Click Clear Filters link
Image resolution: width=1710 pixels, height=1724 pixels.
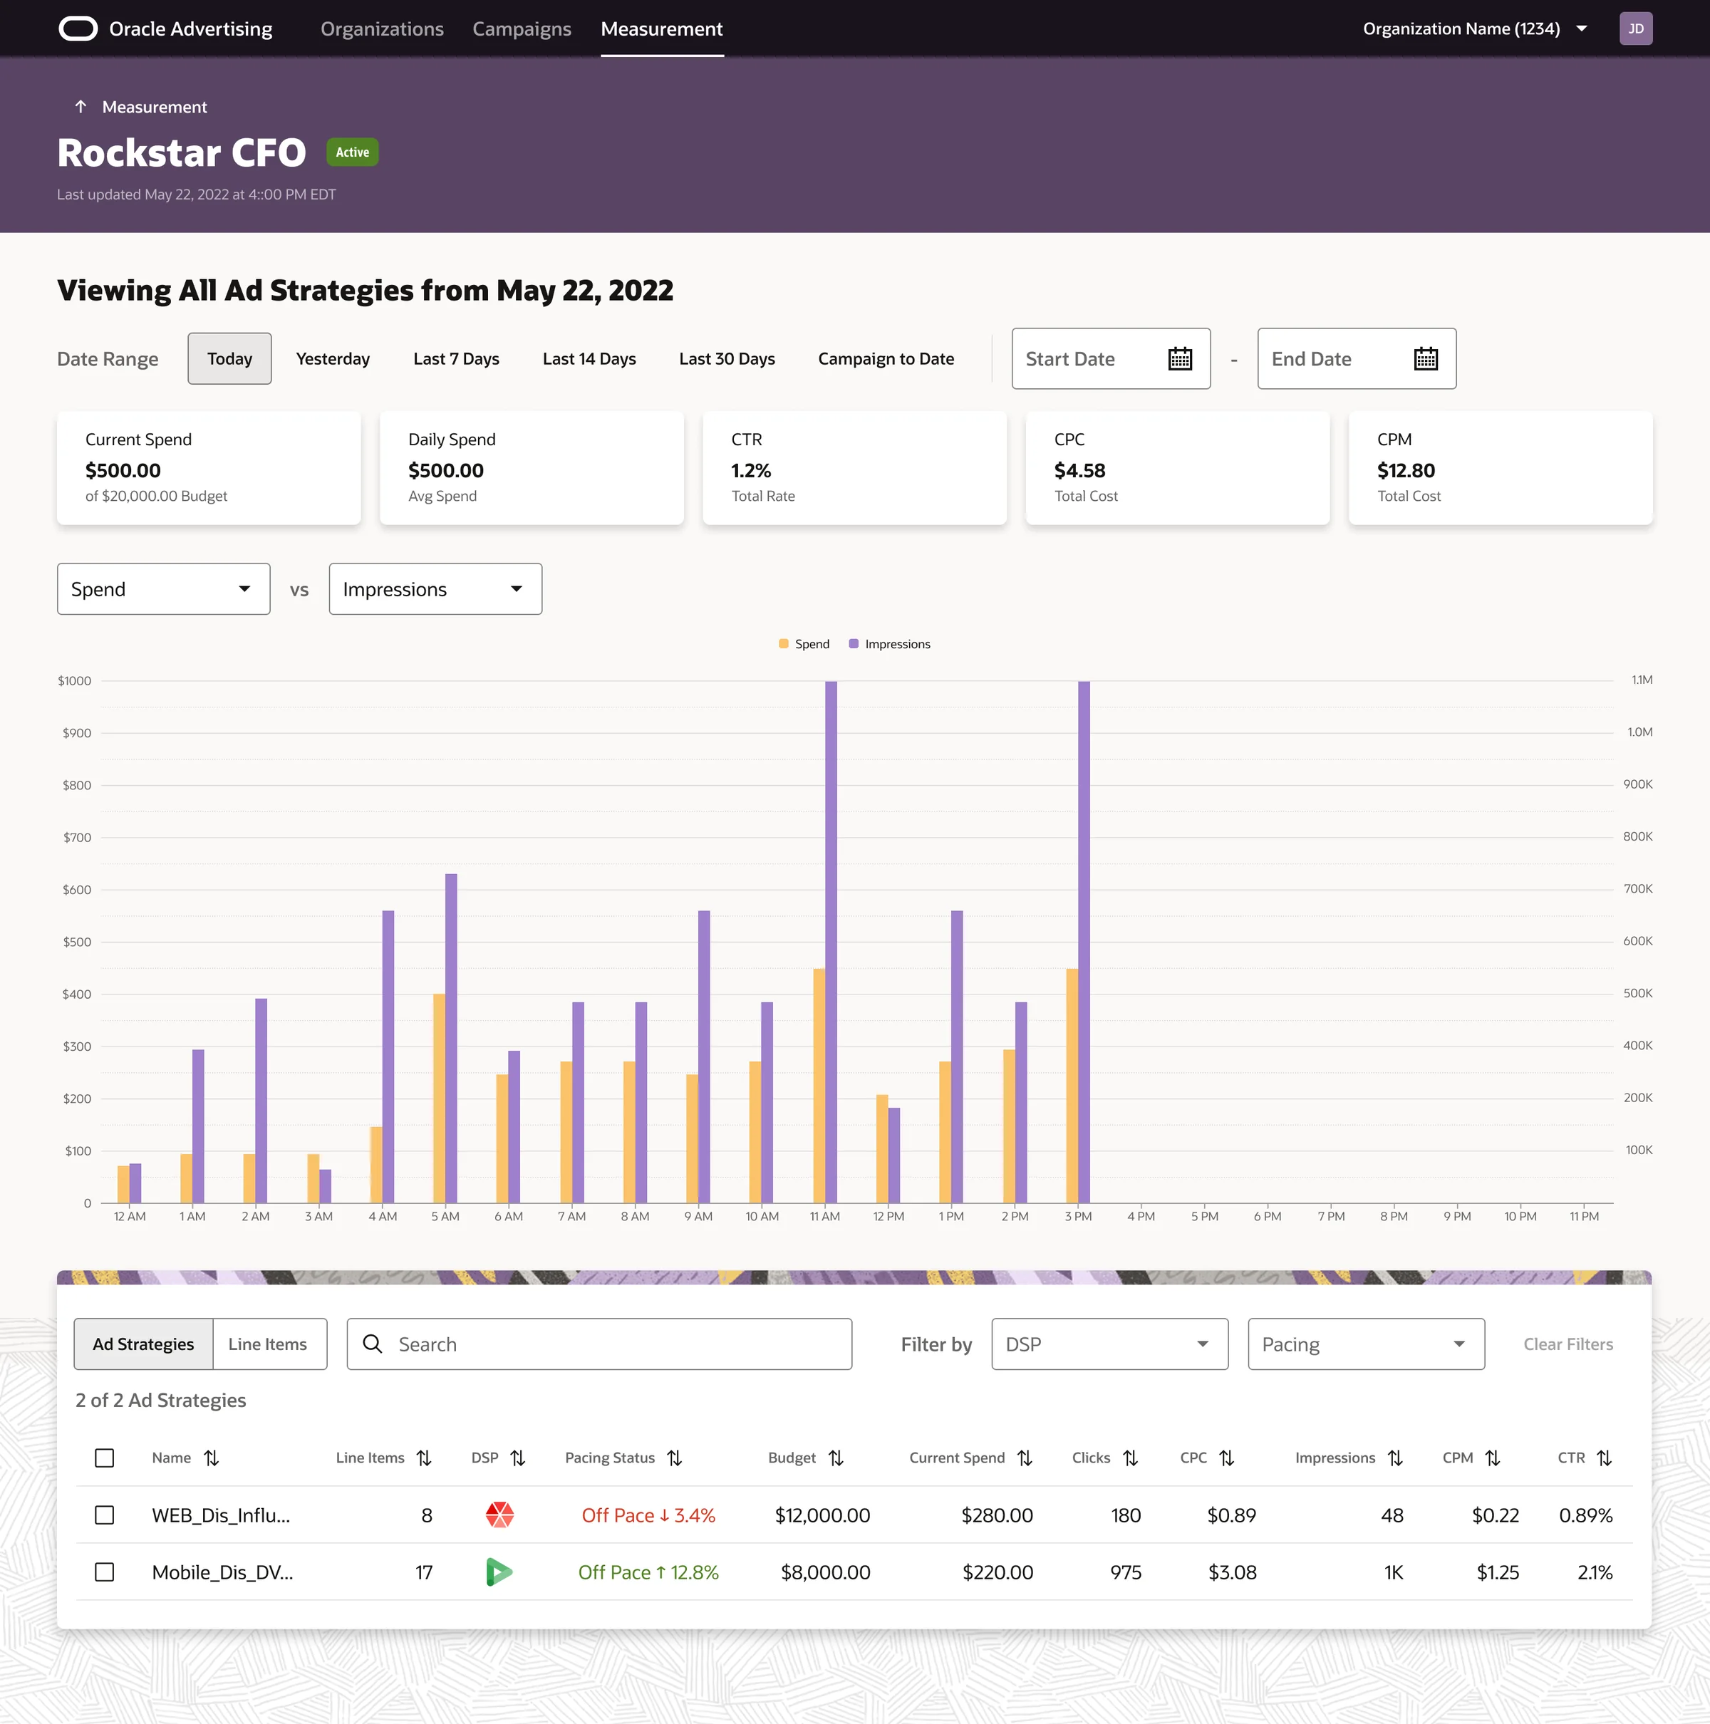1567,1344
